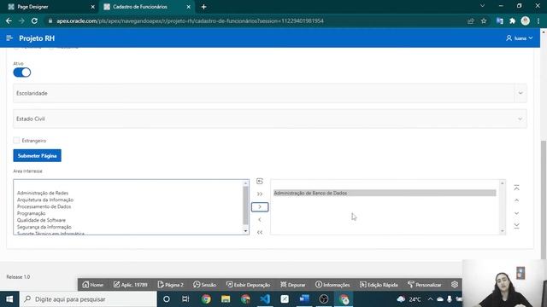Remove selected item from shuttle
The image size is (547, 307).
click(260, 220)
